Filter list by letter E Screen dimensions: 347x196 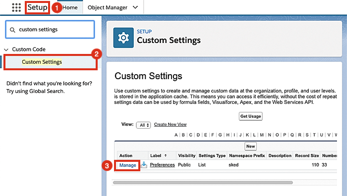206,135
